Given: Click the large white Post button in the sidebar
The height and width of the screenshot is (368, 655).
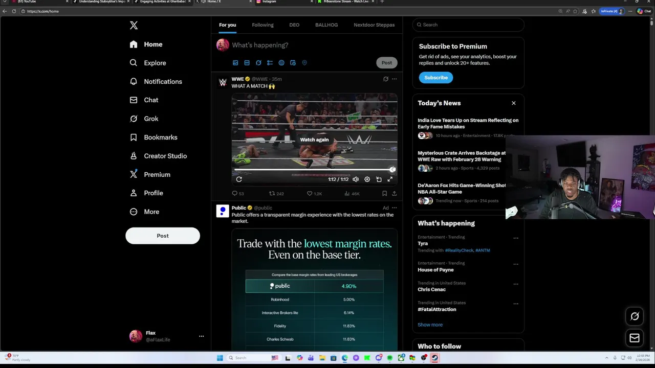Looking at the screenshot, I should (163, 236).
